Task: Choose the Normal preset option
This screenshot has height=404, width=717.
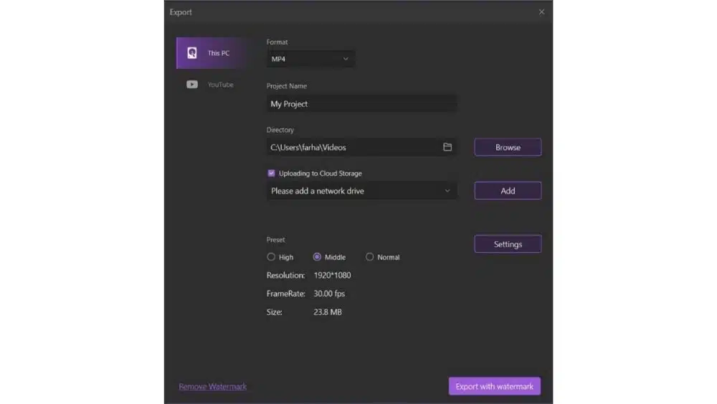Action: (370, 257)
